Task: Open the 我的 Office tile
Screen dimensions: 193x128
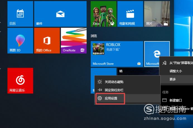Action: pos(47,41)
